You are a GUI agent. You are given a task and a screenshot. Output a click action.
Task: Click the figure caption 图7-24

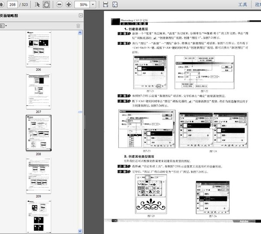click(x=213, y=151)
